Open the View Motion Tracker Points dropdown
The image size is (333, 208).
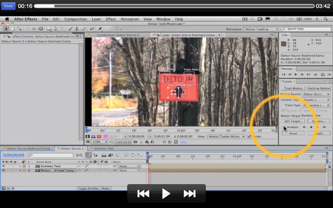(x=226, y=136)
